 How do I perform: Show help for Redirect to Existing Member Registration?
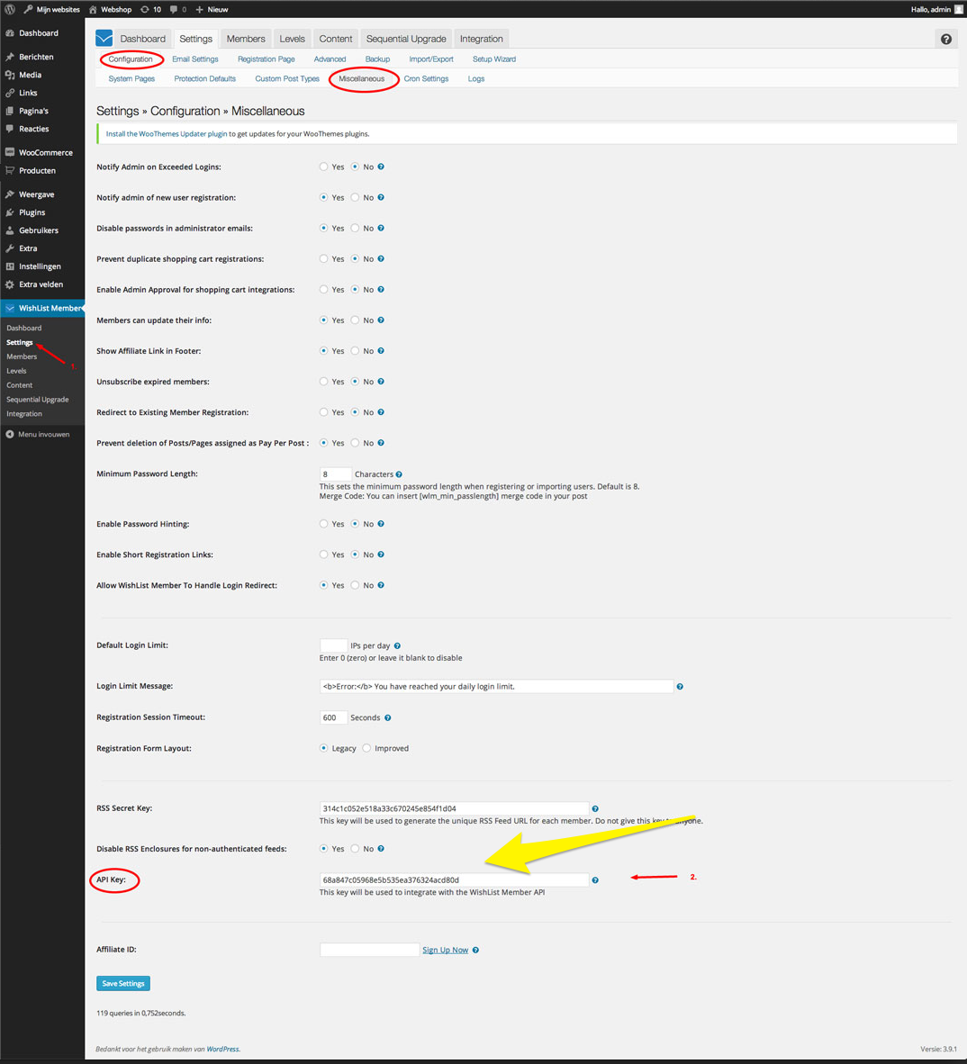381,412
